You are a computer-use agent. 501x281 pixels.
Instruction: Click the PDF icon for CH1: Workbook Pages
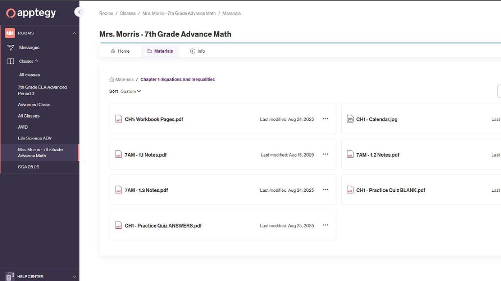(x=118, y=119)
